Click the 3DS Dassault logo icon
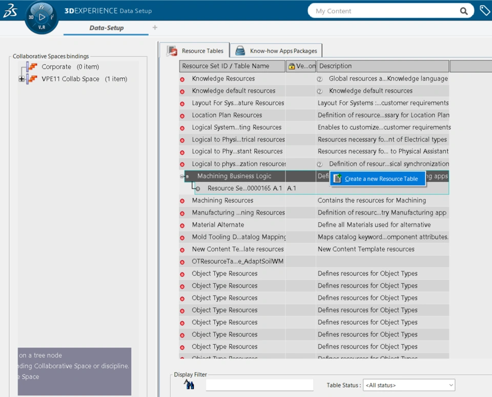Screen dimensions: 492x397 pos(10,10)
